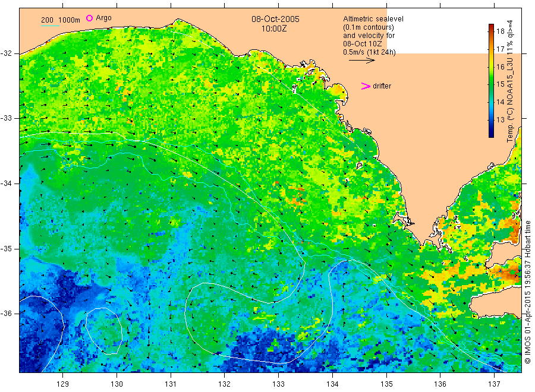Click the "0.5m/s (1kt 24h)" scale text
The height and width of the screenshot is (392, 535).
370,52
